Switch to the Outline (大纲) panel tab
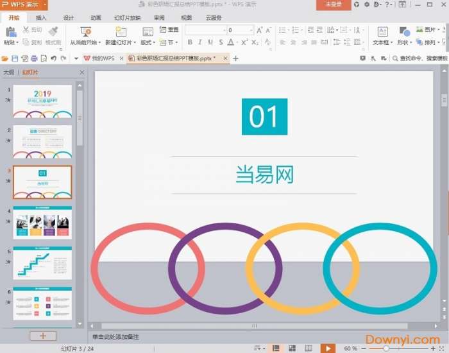449x353 pixels. [8, 73]
